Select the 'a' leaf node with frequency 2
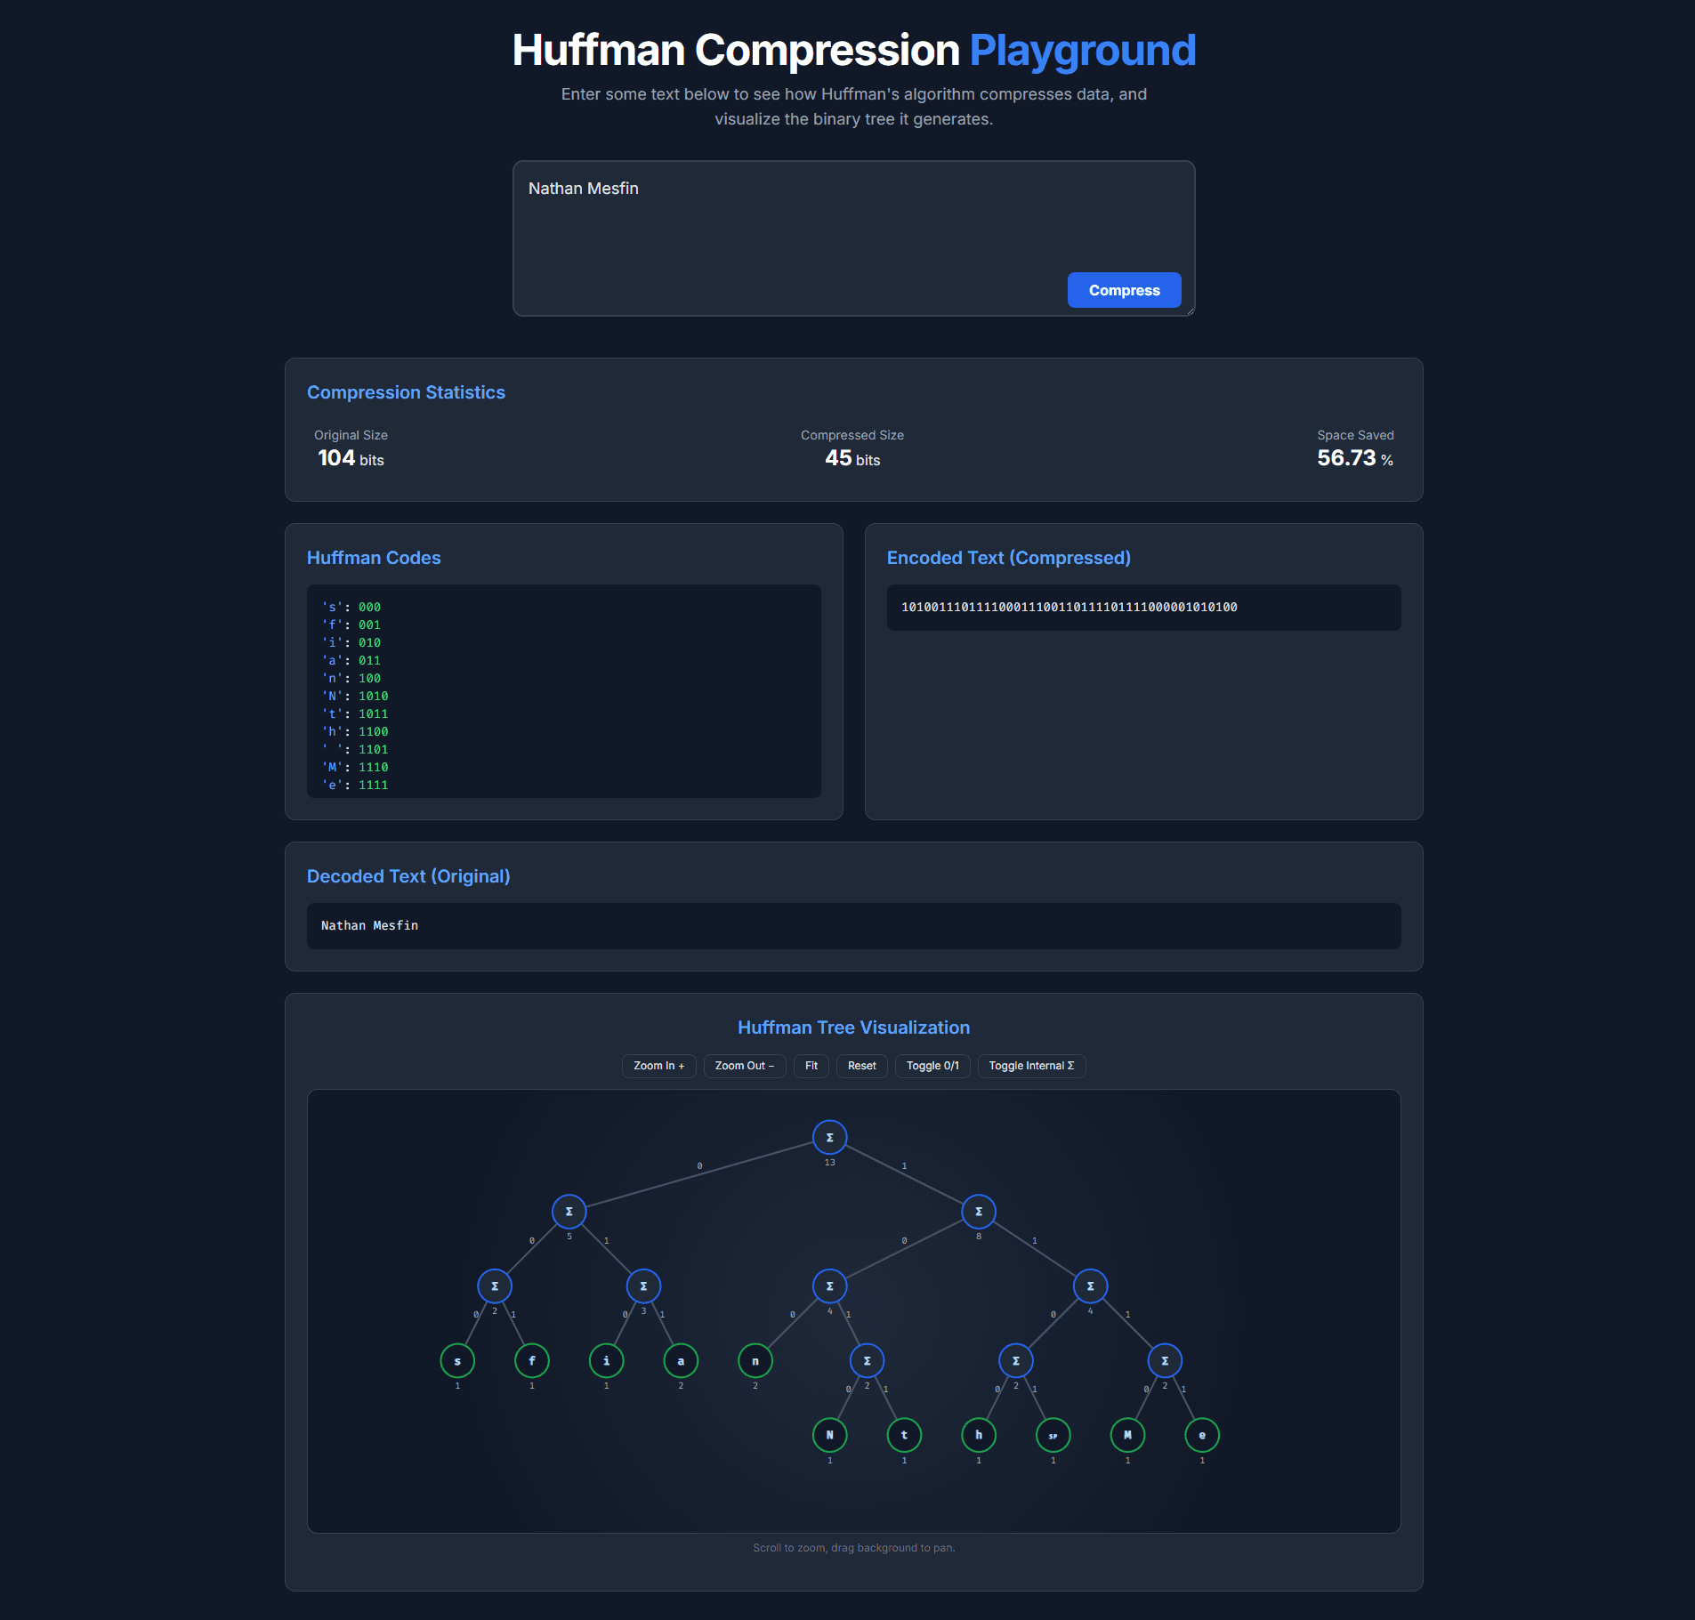The height and width of the screenshot is (1620, 1695). [680, 1360]
